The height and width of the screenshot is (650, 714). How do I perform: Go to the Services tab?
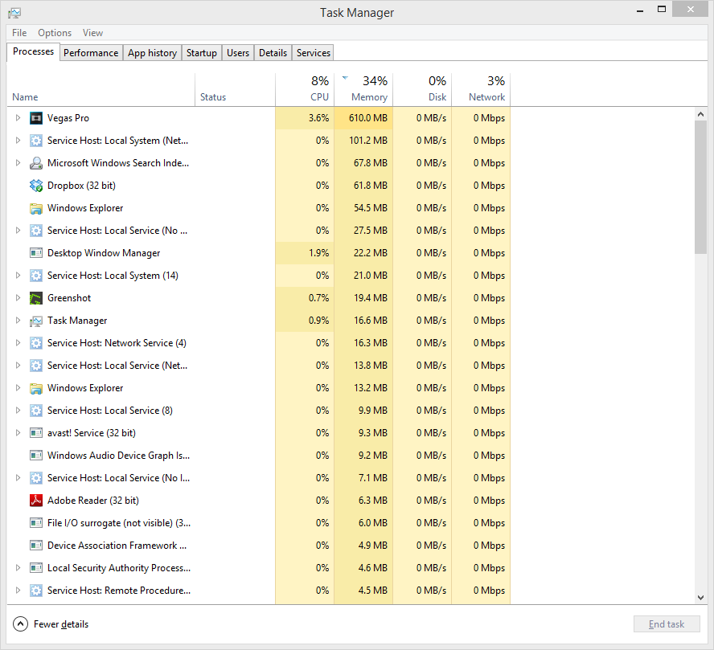(x=313, y=53)
